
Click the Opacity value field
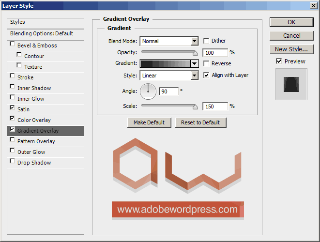tap(215, 53)
